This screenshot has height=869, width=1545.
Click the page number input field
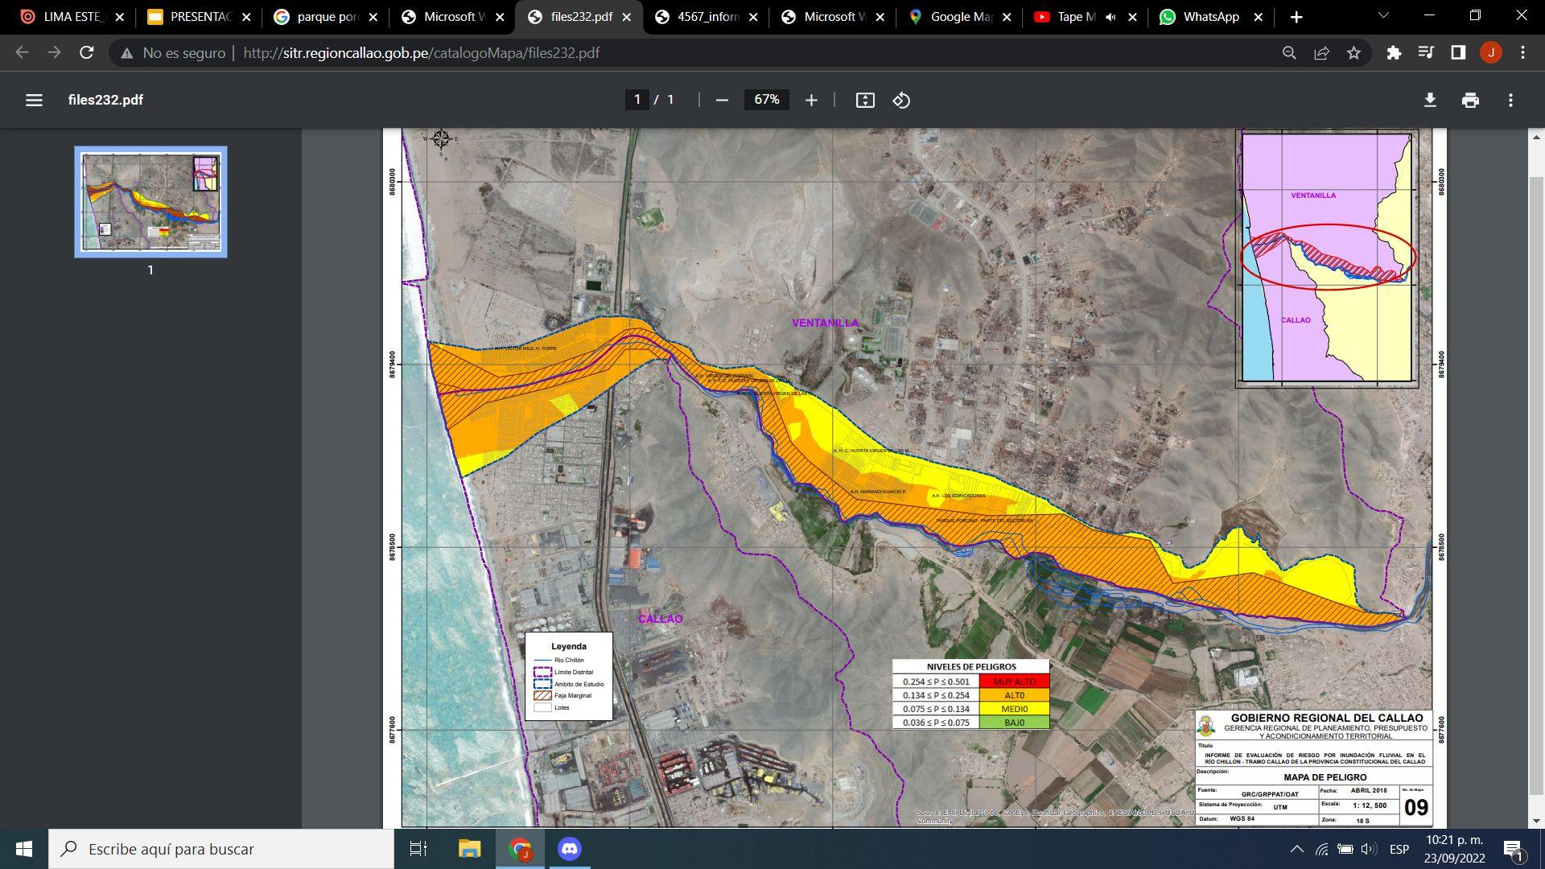coord(637,100)
